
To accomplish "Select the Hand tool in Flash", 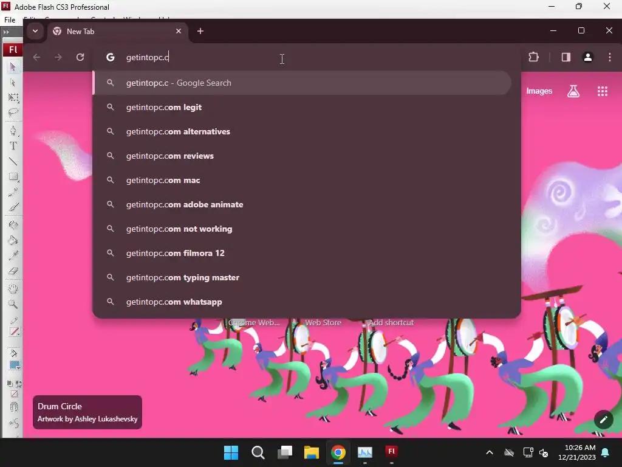I will pyautogui.click(x=13, y=289).
